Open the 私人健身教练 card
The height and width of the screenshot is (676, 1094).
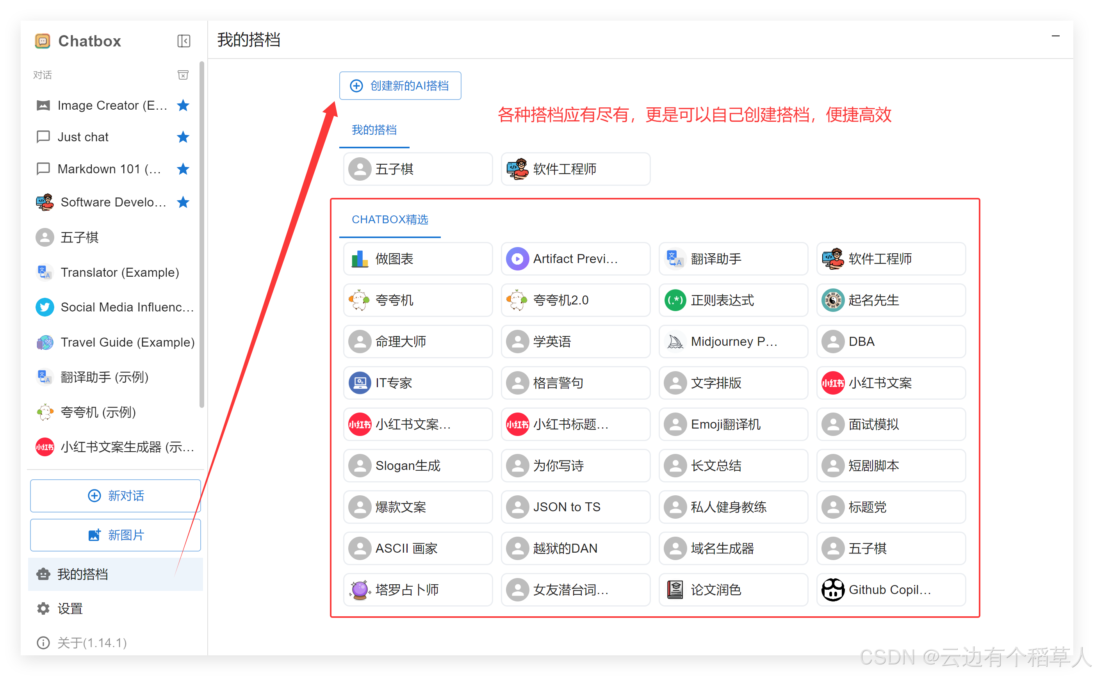tap(733, 507)
